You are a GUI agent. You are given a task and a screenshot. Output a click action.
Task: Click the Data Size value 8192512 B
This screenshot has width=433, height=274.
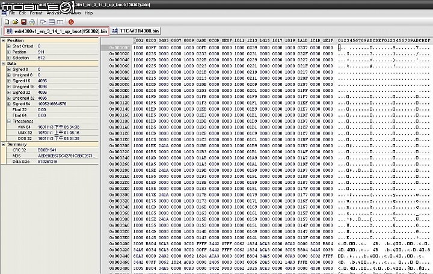(x=48, y=162)
